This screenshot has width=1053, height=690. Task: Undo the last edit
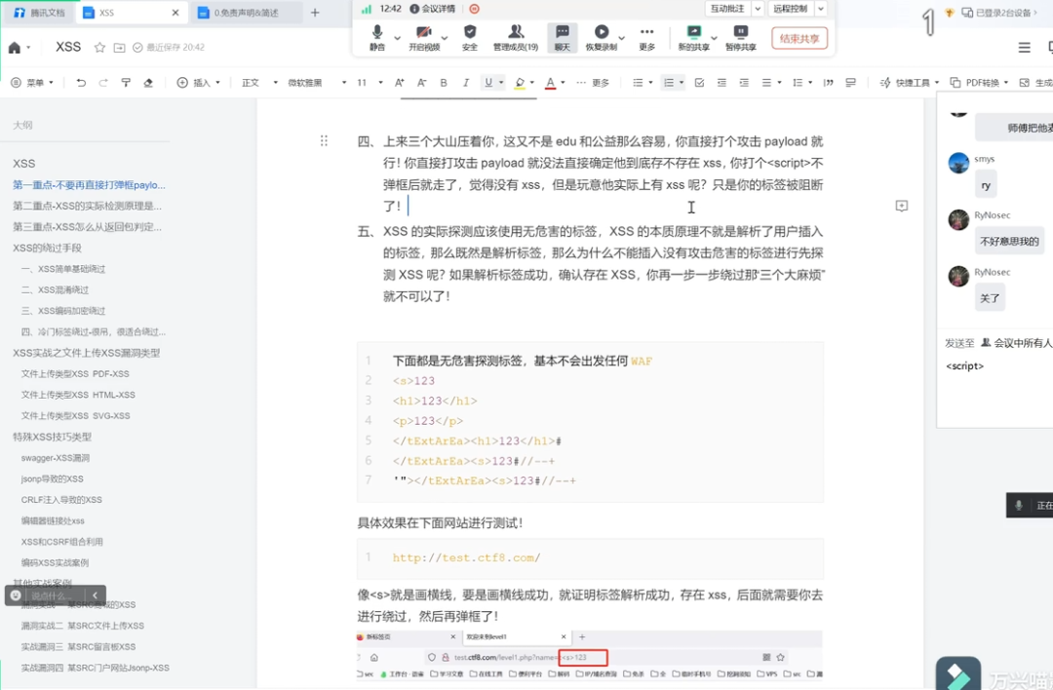[81, 83]
